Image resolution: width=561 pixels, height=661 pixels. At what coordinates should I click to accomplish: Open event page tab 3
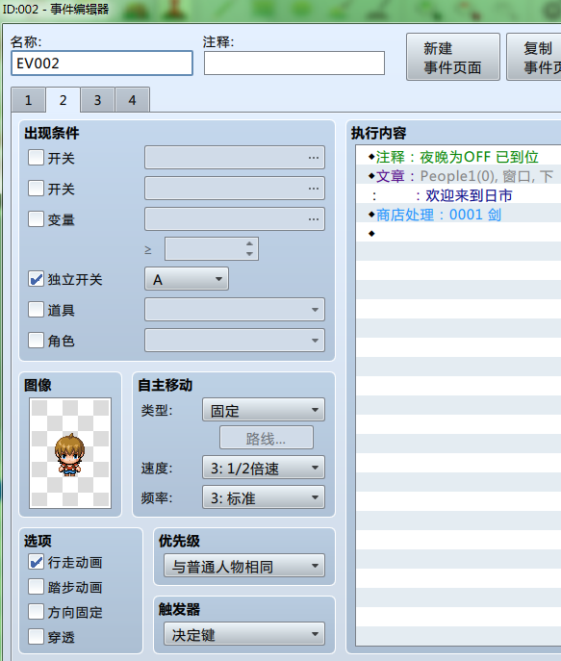coord(97,100)
